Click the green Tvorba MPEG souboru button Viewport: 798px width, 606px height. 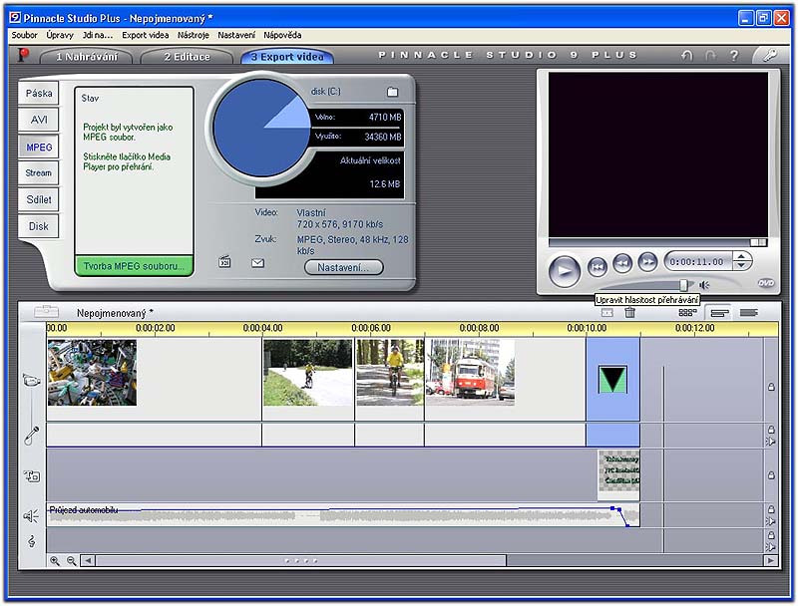click(134, 266)
